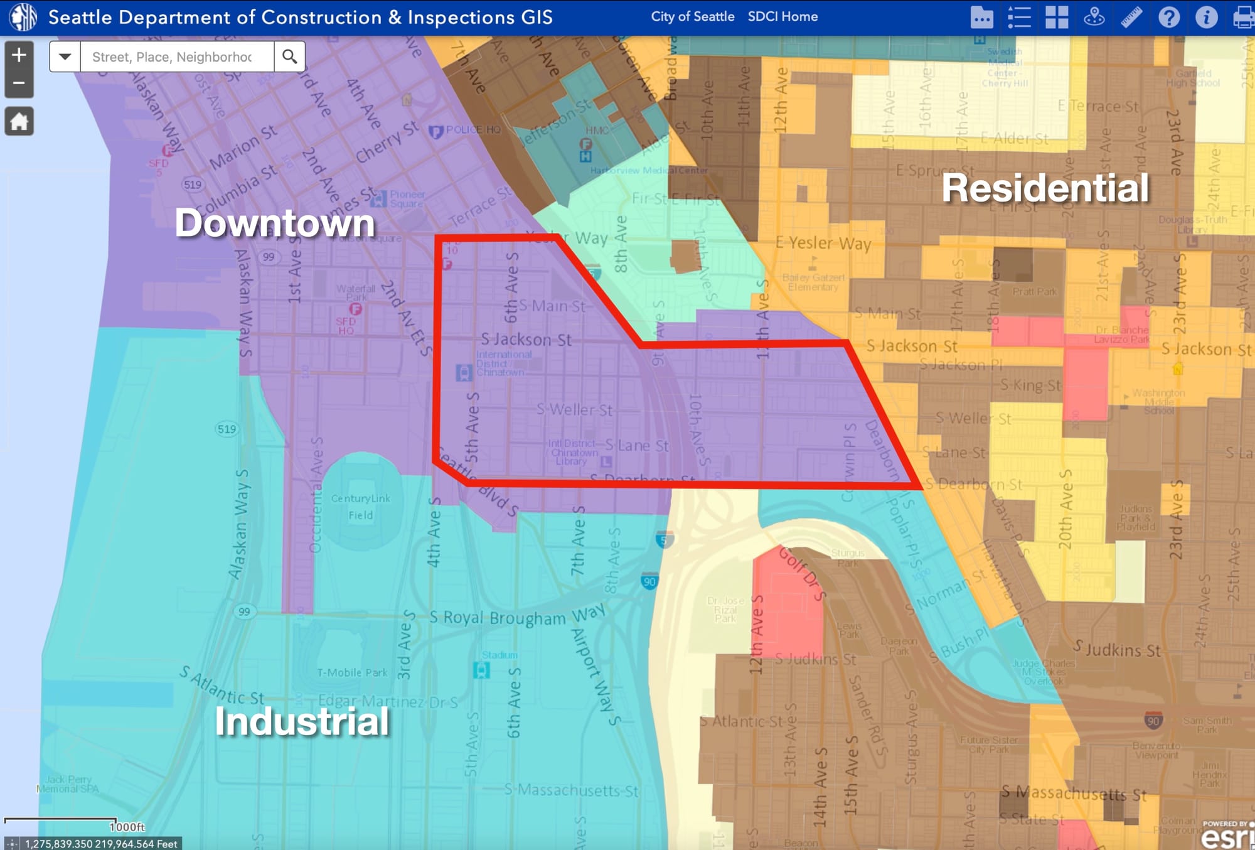
Task: Open the SDCI Home link
Action: pyautogui.click(x=782, y=17)
